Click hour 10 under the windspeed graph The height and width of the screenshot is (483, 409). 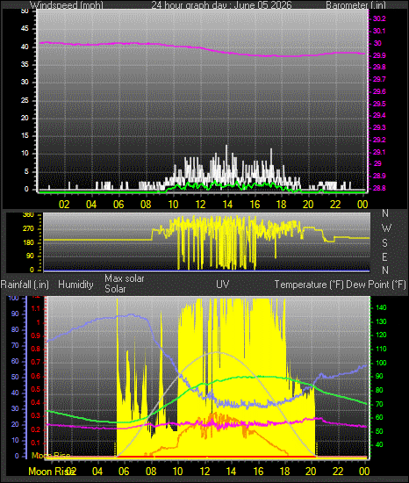173,205
